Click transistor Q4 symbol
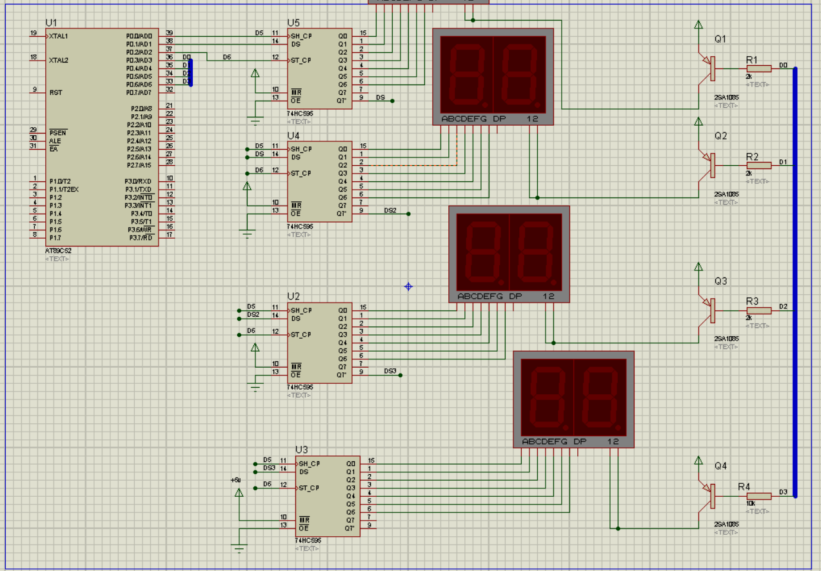Image resolution: width=821 pixels, height=571 pixels. [x=708, y=496]
